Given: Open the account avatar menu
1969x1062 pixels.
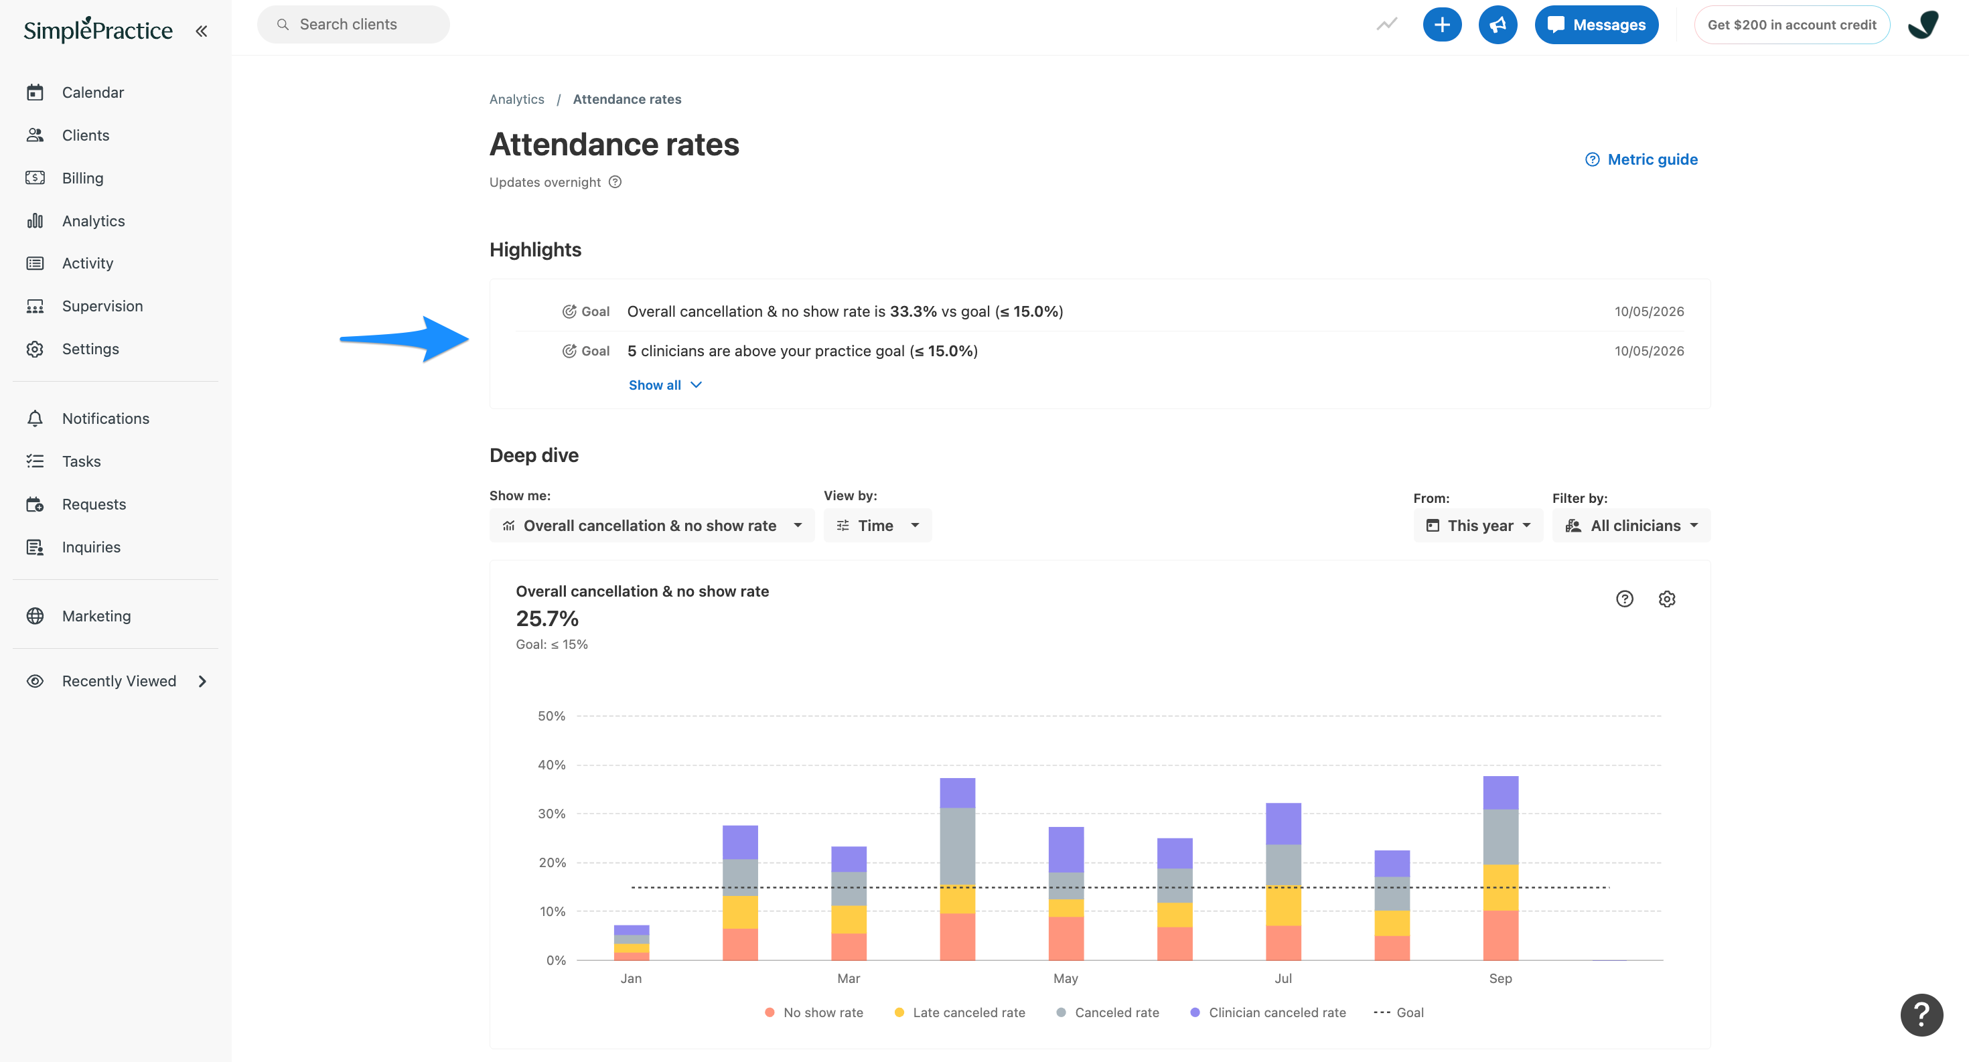Looking at the screenshot, I should [1923, 25].
